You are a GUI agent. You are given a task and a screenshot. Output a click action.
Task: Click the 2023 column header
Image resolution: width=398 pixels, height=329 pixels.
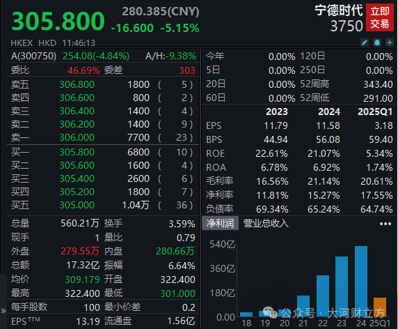click(x=277, y=112)
